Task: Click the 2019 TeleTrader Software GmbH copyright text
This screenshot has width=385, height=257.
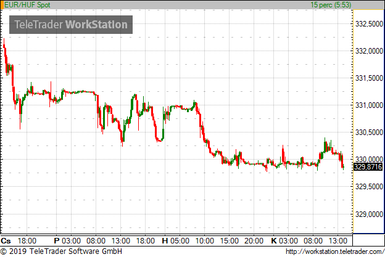Action: pos(61,251)
